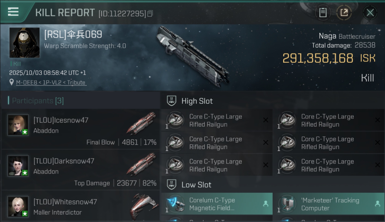The width and height of the screenshot is (385, 222).
Task: Open the hamburger menu icon
Action: [13, 12]
